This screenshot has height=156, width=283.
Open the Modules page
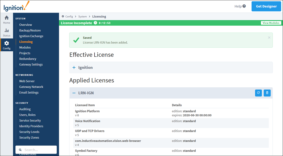click(25, 47)
